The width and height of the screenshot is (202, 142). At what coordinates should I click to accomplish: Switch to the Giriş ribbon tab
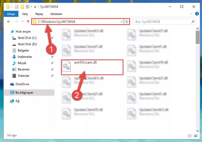[x=25, y=14]
